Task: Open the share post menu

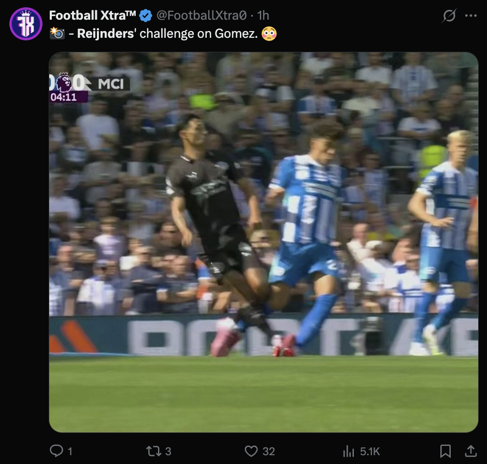Action: [x=471, y=451]
